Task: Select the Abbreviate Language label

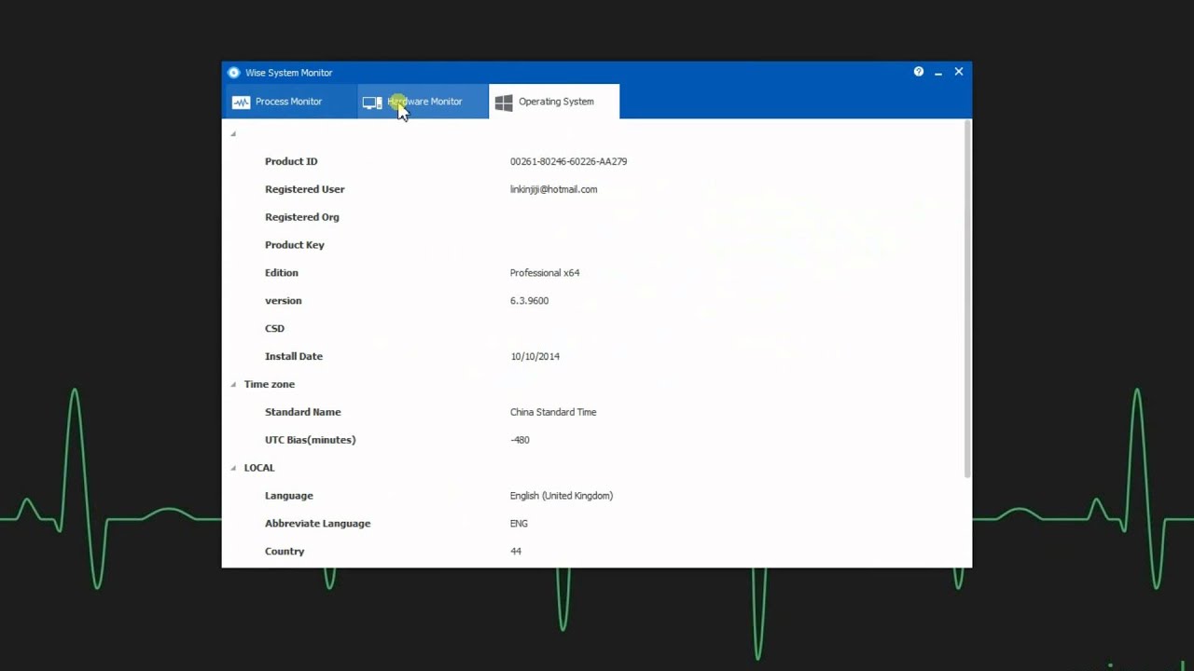Action: (318, 524)
